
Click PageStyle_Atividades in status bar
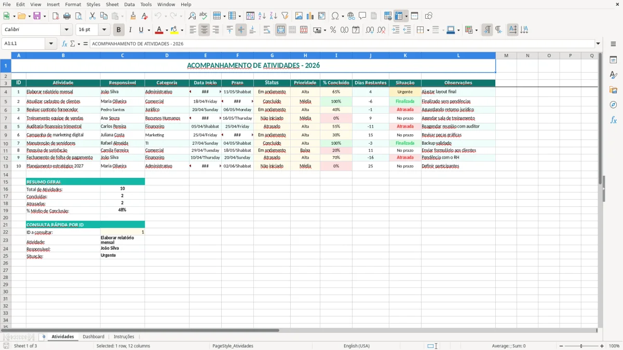coord(233,346)
